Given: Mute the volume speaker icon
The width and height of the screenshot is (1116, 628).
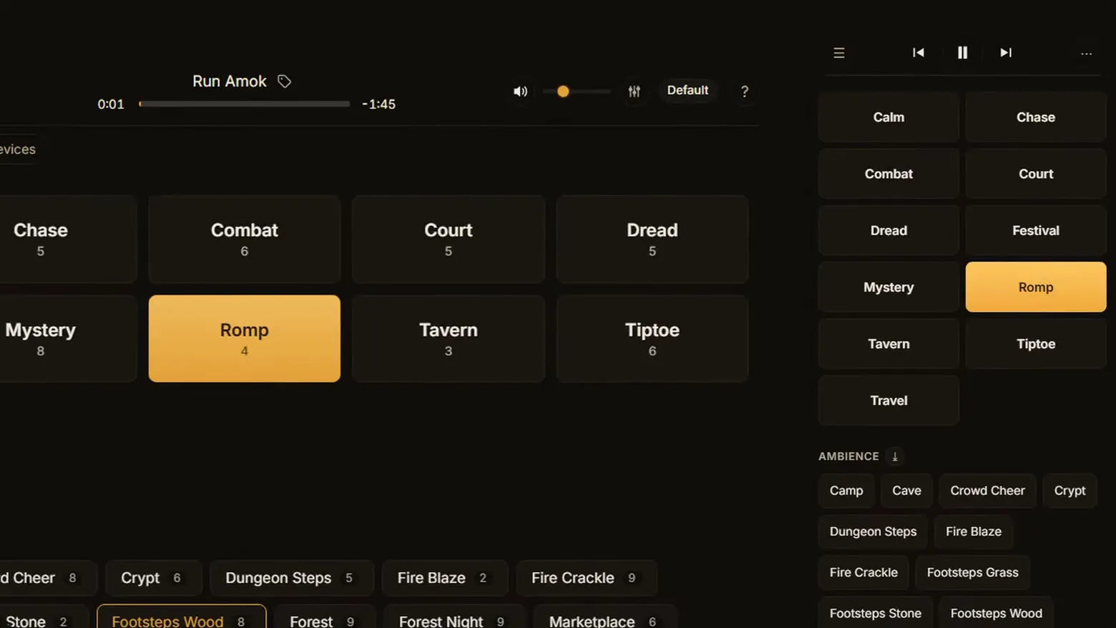Looking at the screenshot, I should (520, 92).
